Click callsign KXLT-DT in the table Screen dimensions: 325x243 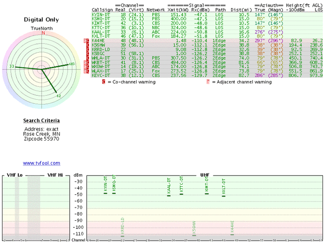pos(101,36)
